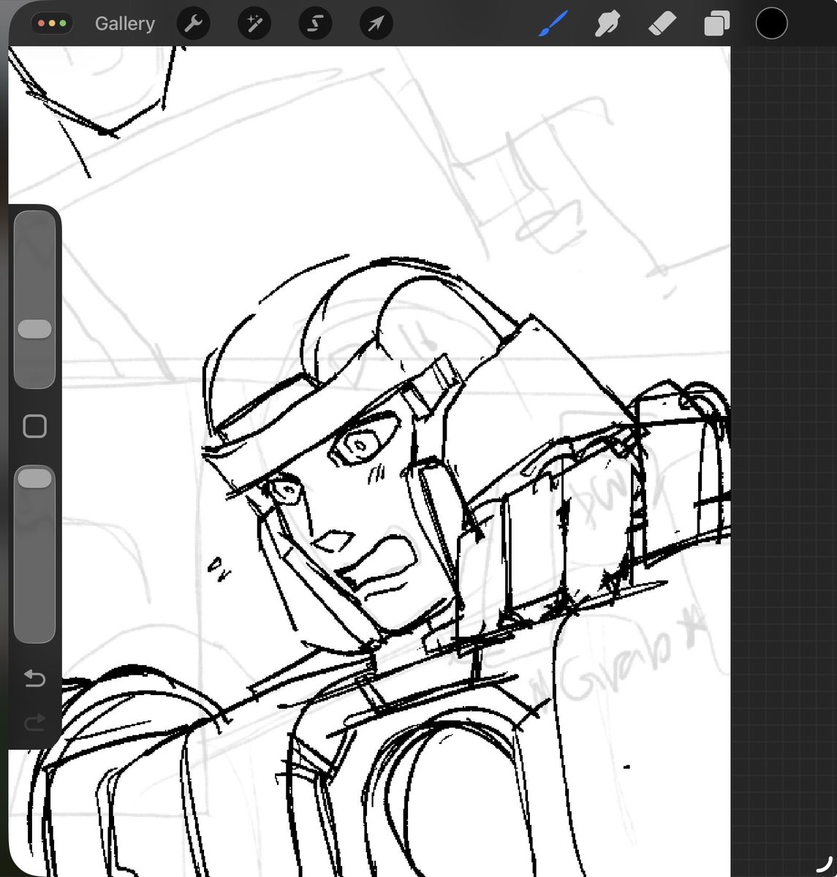This screenshot has height=877, width=837.
Task: Undo the last stroke with sidebar arrow
Action: [34, 679]
